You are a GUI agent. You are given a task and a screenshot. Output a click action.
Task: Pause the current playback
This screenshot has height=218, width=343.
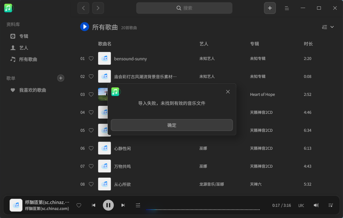click(108, 205)
